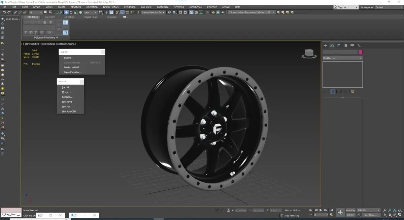Image resolution: width=404 pixels, height=220 pixels.
Task: Activate the Select and Link tool
Action: tap(15, 12)
